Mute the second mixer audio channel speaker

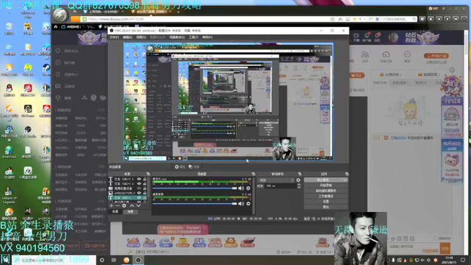click(241, 203)
